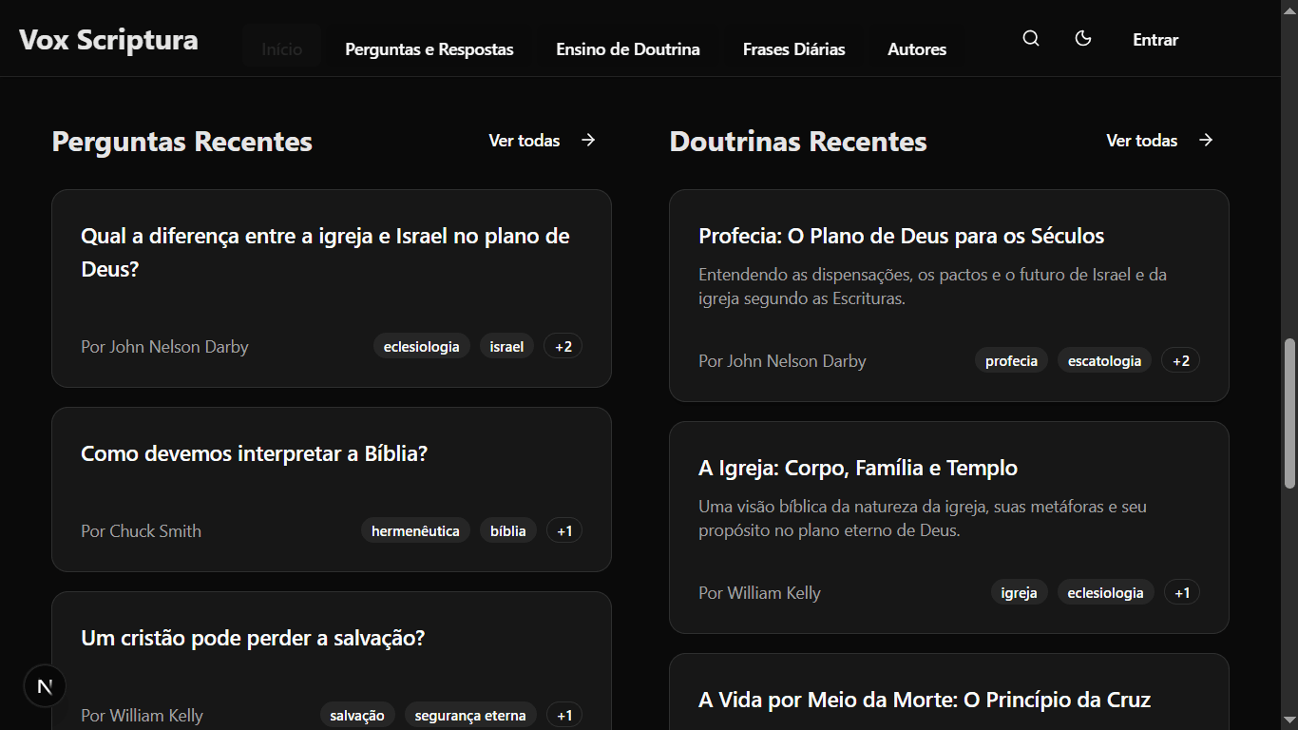Expand the +2 tag badge on Darby's question
Screen dimensions: 1298x730
click(563, 345)
